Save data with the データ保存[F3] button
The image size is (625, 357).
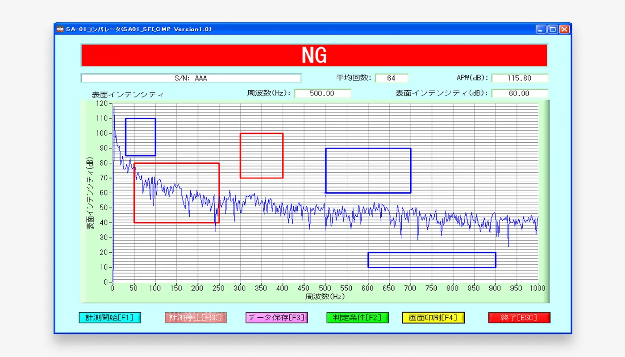pos(277,318)
